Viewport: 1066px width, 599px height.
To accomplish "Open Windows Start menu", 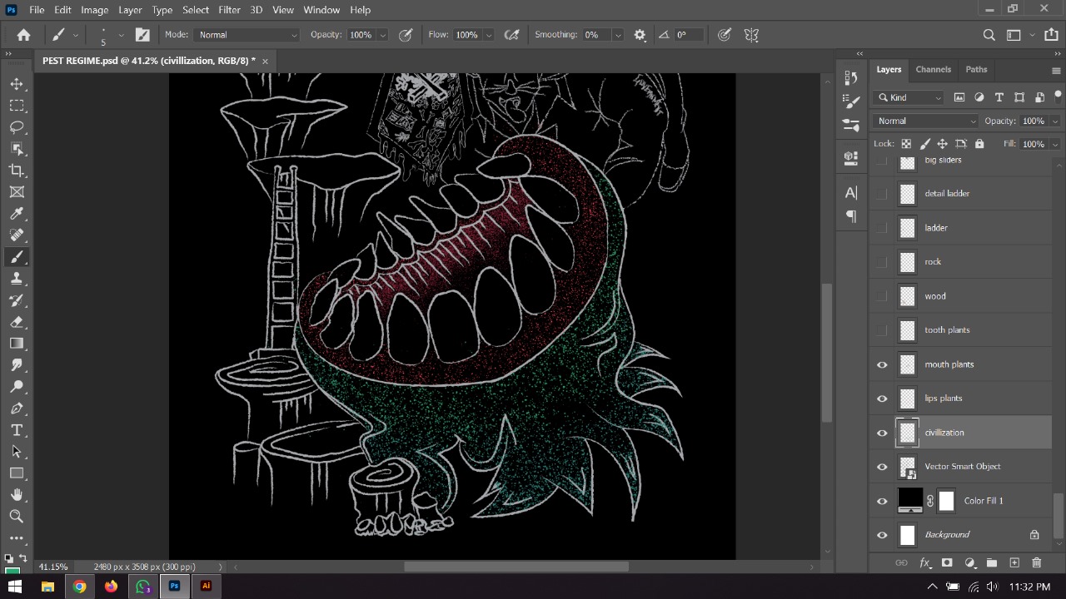I will 15,587.
